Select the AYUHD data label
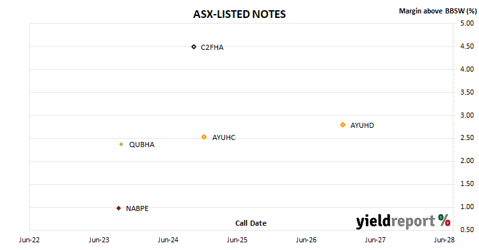479x250 pixels. click(x=362, y=125)
